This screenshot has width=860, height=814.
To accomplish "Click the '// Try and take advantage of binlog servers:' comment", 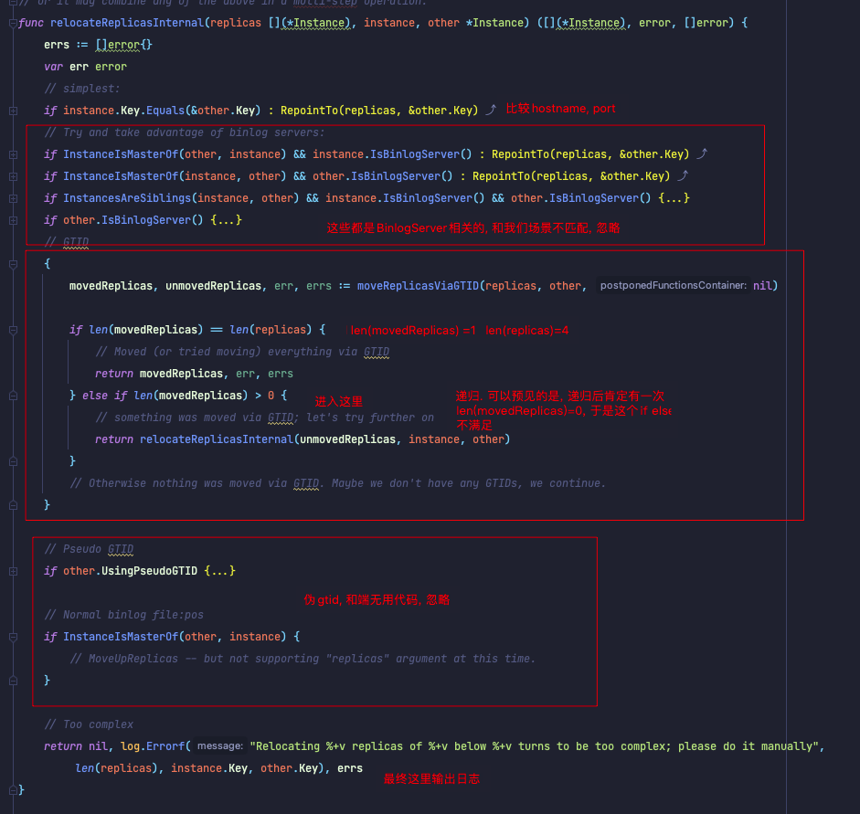I will click(x=185, y=132).
